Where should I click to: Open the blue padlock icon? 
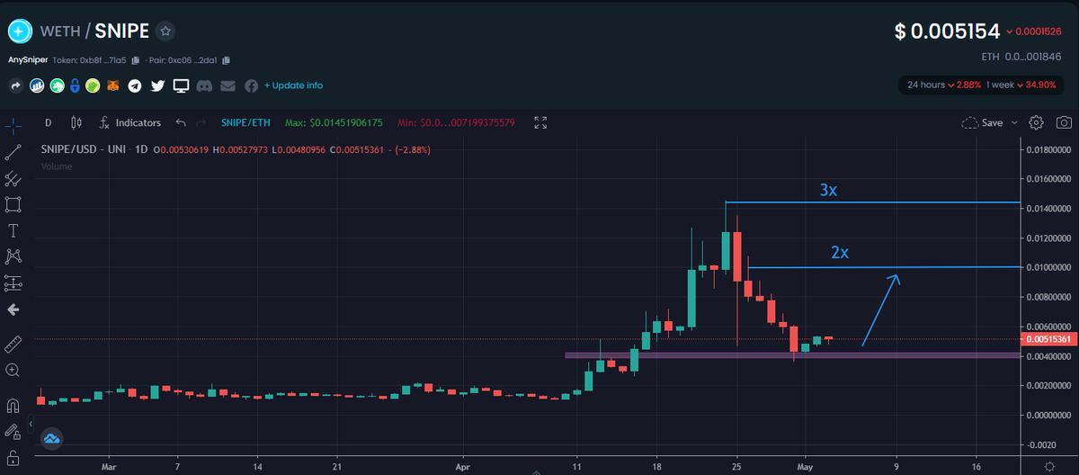(x=75, y=86)
